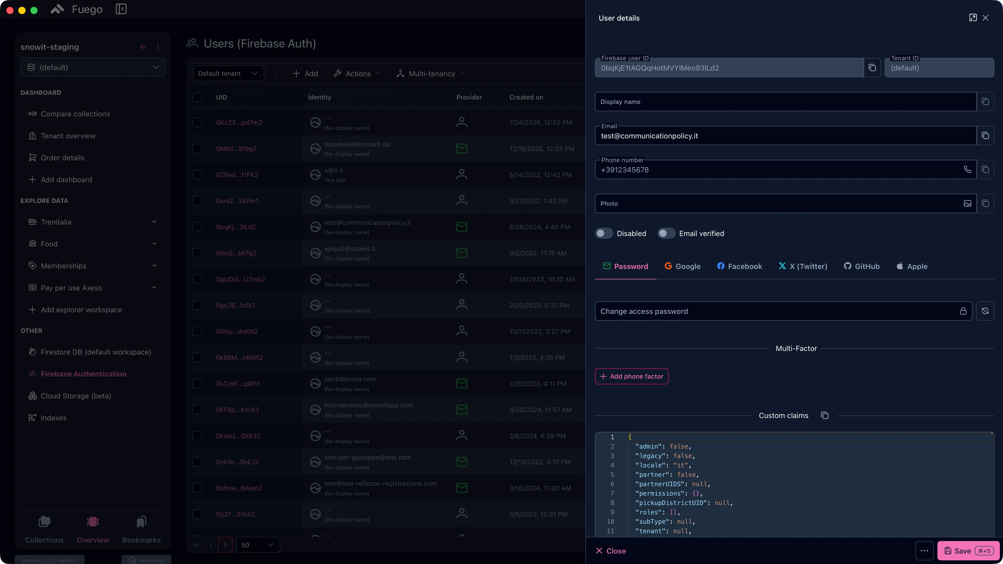Toggle the Disabled switch
This screenshot has width=1003, height=564.
coord(604,233)
